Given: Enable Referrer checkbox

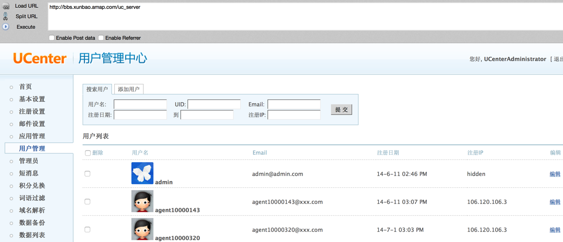Looking at the screenshot, I should [101, 38].
